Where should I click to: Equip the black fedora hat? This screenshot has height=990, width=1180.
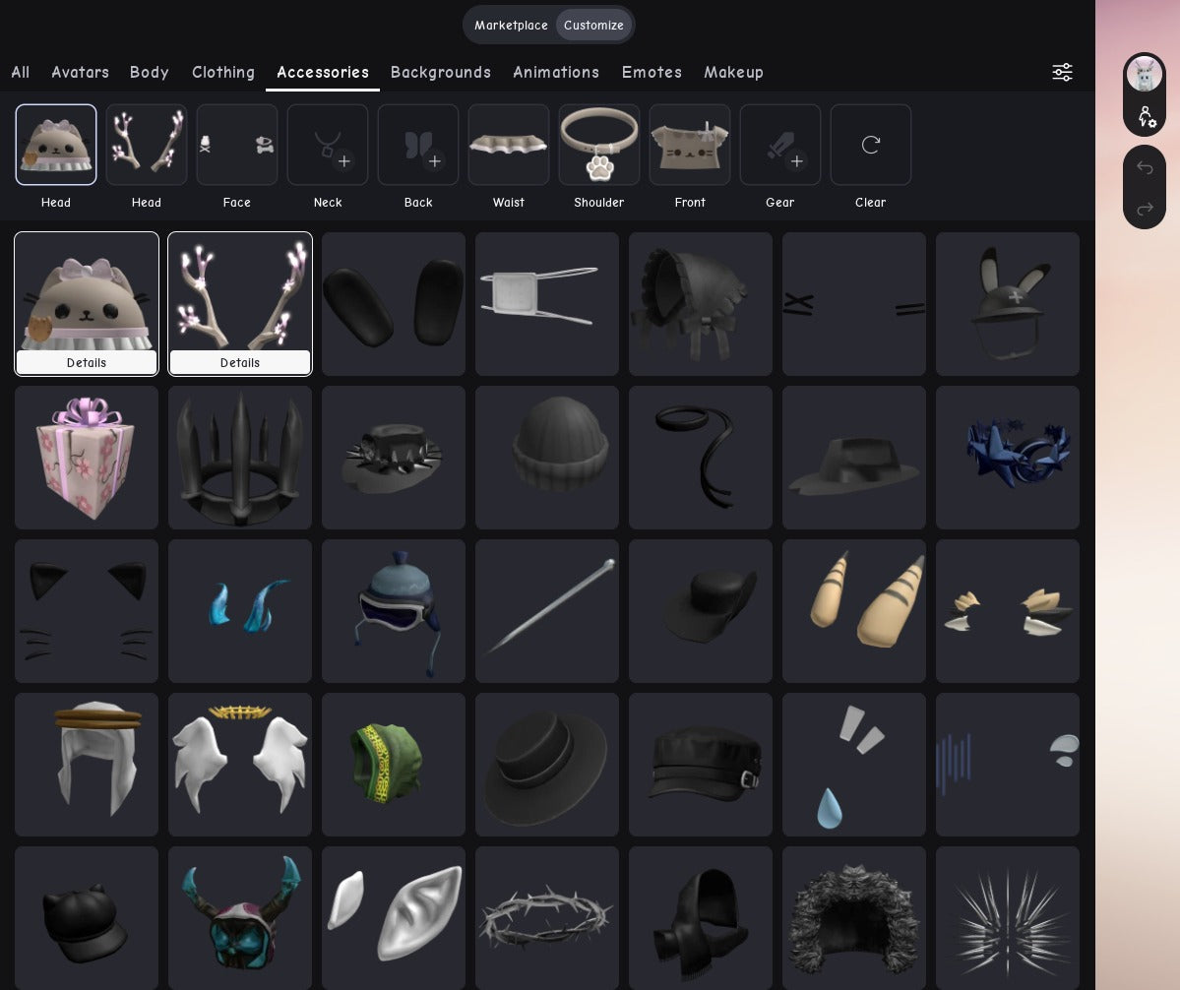(x=854, y=458)
